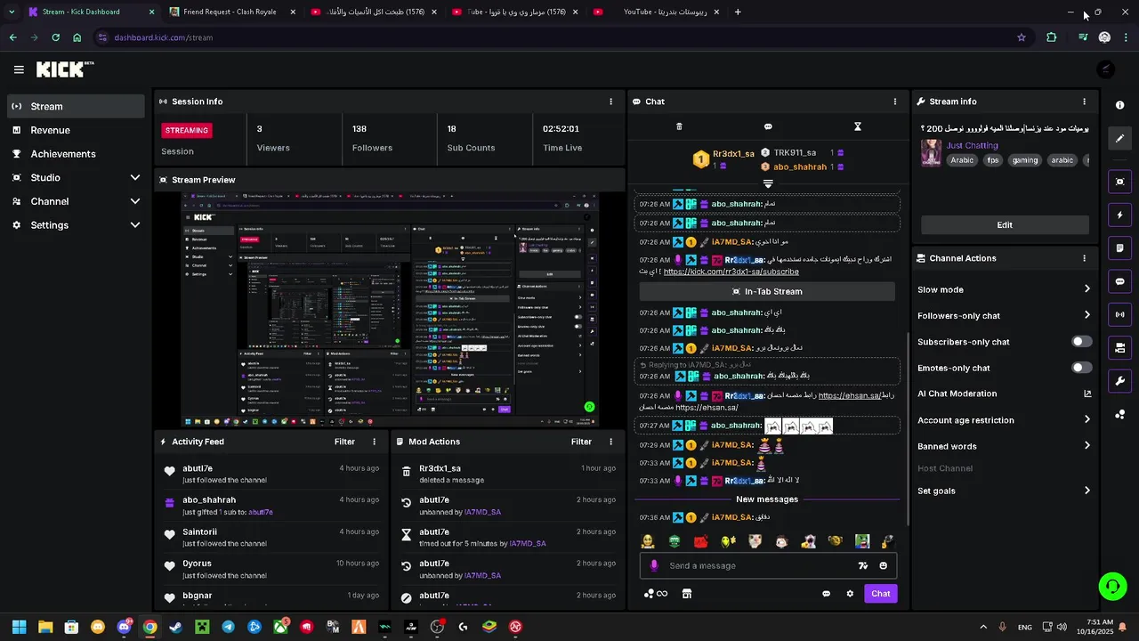Click the browser address bar

(561, 37)
